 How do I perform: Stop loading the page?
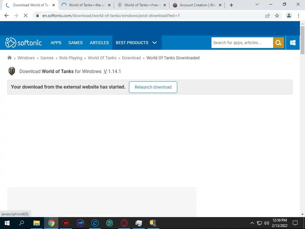26,16
